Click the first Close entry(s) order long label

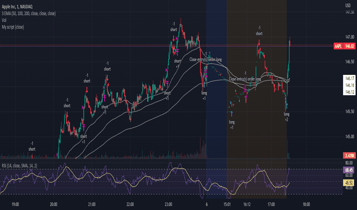click(206, 60)
